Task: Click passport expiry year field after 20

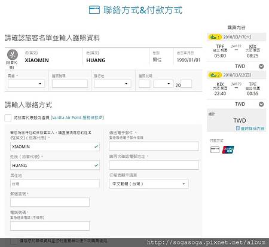Action: coord(187,84)
